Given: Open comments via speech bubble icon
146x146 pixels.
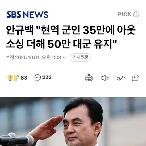Looking at the screenshot, I should pos(38,77).
